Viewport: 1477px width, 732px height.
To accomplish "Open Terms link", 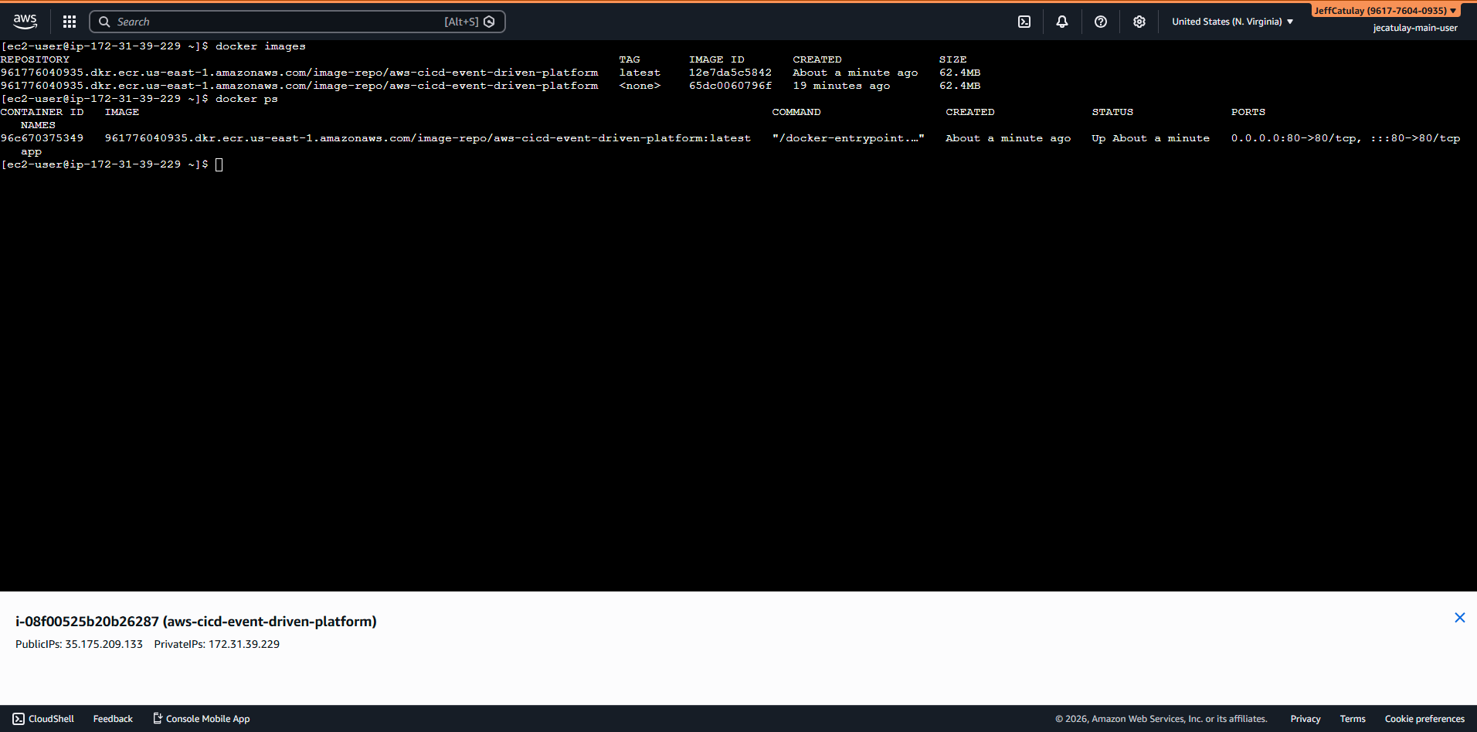I will (1353, 719).
